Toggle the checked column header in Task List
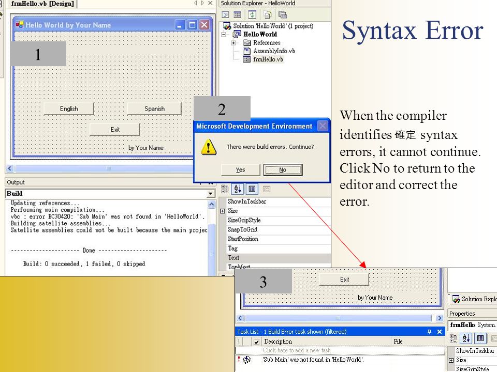The width and height of the screenshot is (497, 372). [256, 342]
